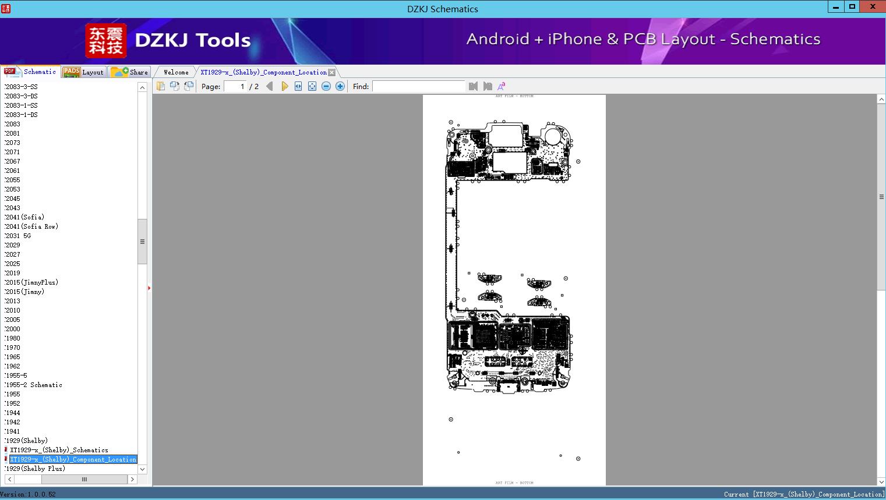886x500 pixels.
Task: Select the 1980 model entry
Action: (x=12, y=338)
